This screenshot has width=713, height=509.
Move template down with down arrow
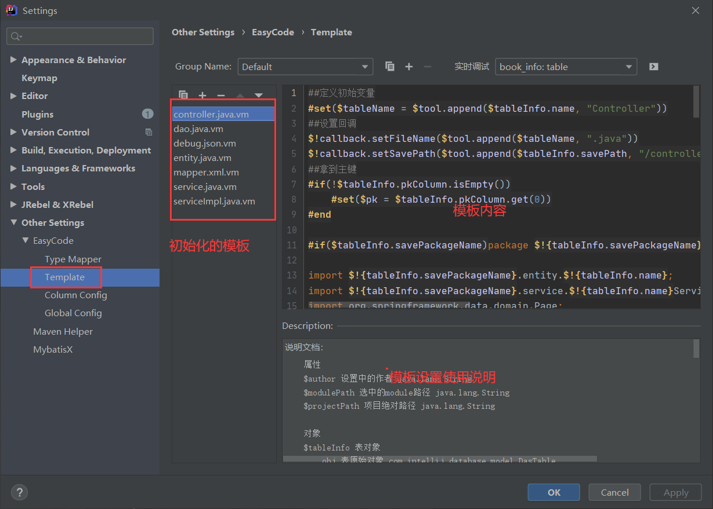pyautogui.click(x=259, y=95)
